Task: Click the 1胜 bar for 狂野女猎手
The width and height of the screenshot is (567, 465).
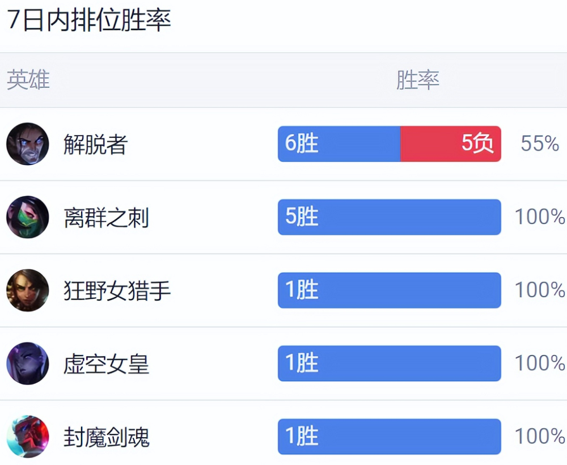Action: click(389, 290)
